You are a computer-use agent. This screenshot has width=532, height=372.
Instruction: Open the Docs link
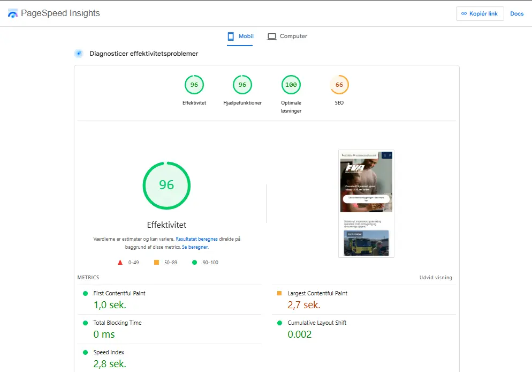pos(516,13)
